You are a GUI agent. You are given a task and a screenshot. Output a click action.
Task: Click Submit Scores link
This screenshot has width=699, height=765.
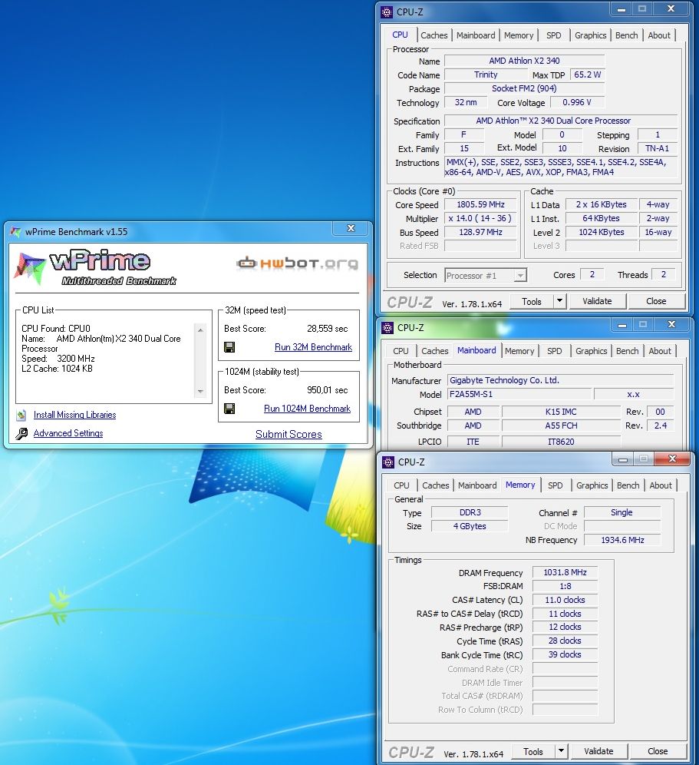289,434
